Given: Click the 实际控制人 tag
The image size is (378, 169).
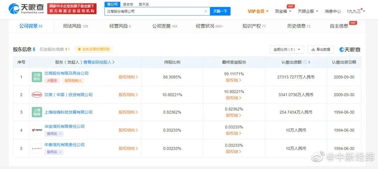Looking at the screenshot, I should click(x=73, y=81).
